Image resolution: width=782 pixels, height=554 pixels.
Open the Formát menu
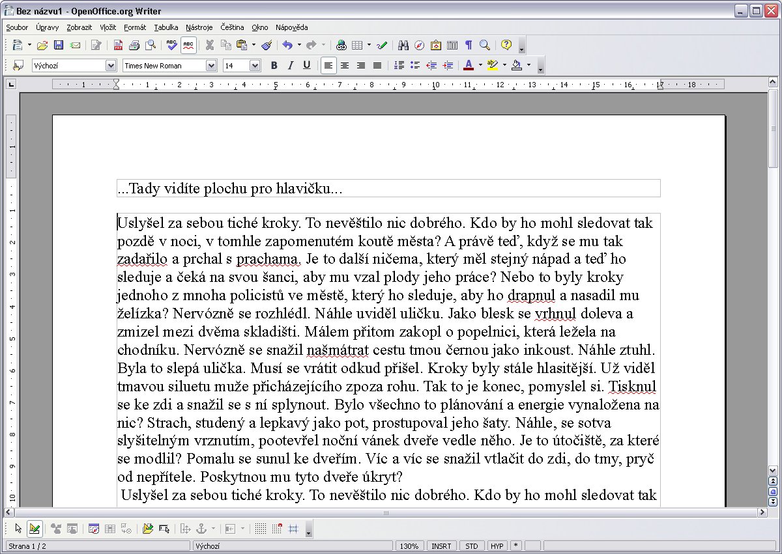tap(135, 27)
